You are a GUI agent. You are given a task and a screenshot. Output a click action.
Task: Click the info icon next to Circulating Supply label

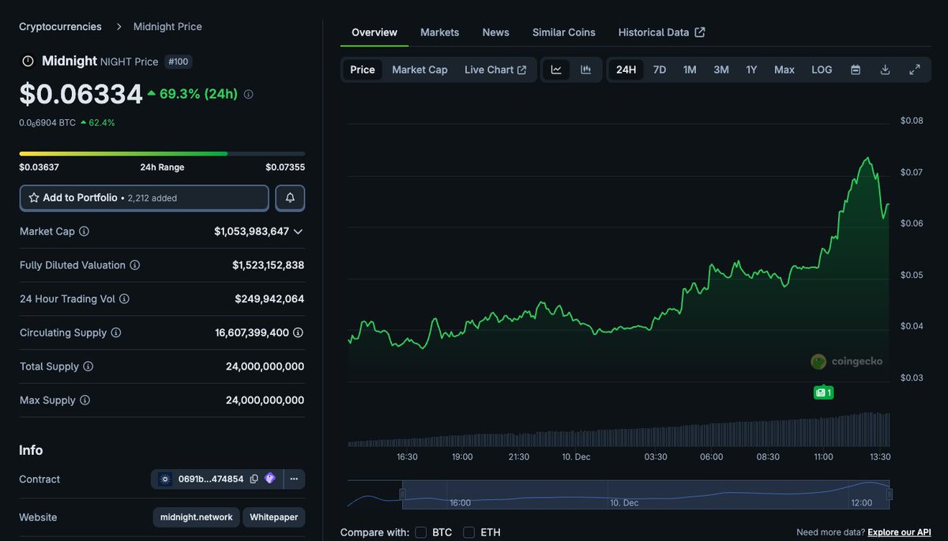[115, 333]
